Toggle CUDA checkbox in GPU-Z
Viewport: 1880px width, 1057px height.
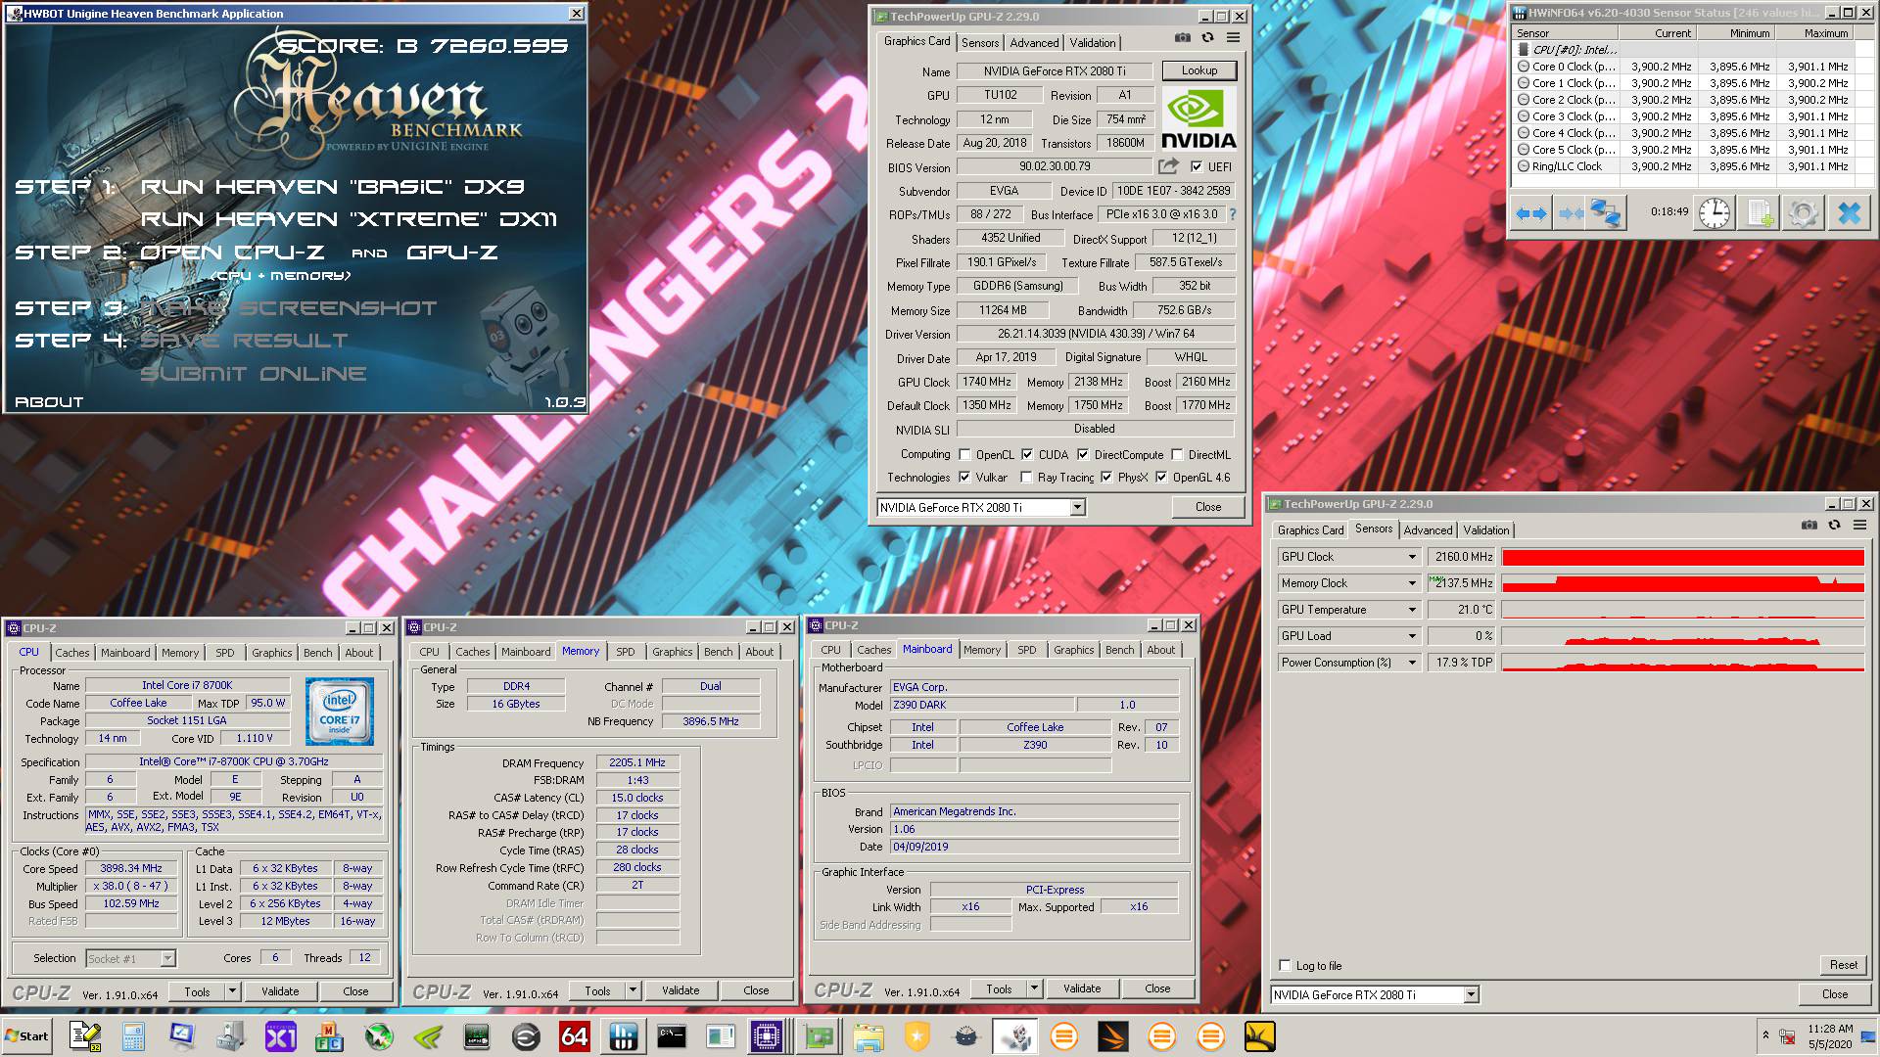[x=1027, y=454]
